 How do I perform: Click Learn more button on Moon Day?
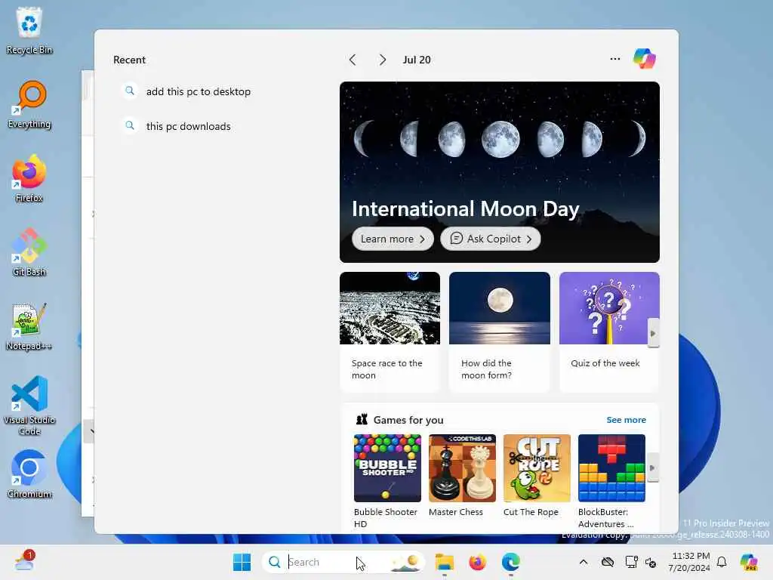[393, 239]
